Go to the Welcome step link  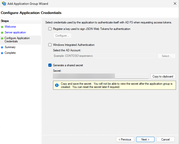pos(10,27)
